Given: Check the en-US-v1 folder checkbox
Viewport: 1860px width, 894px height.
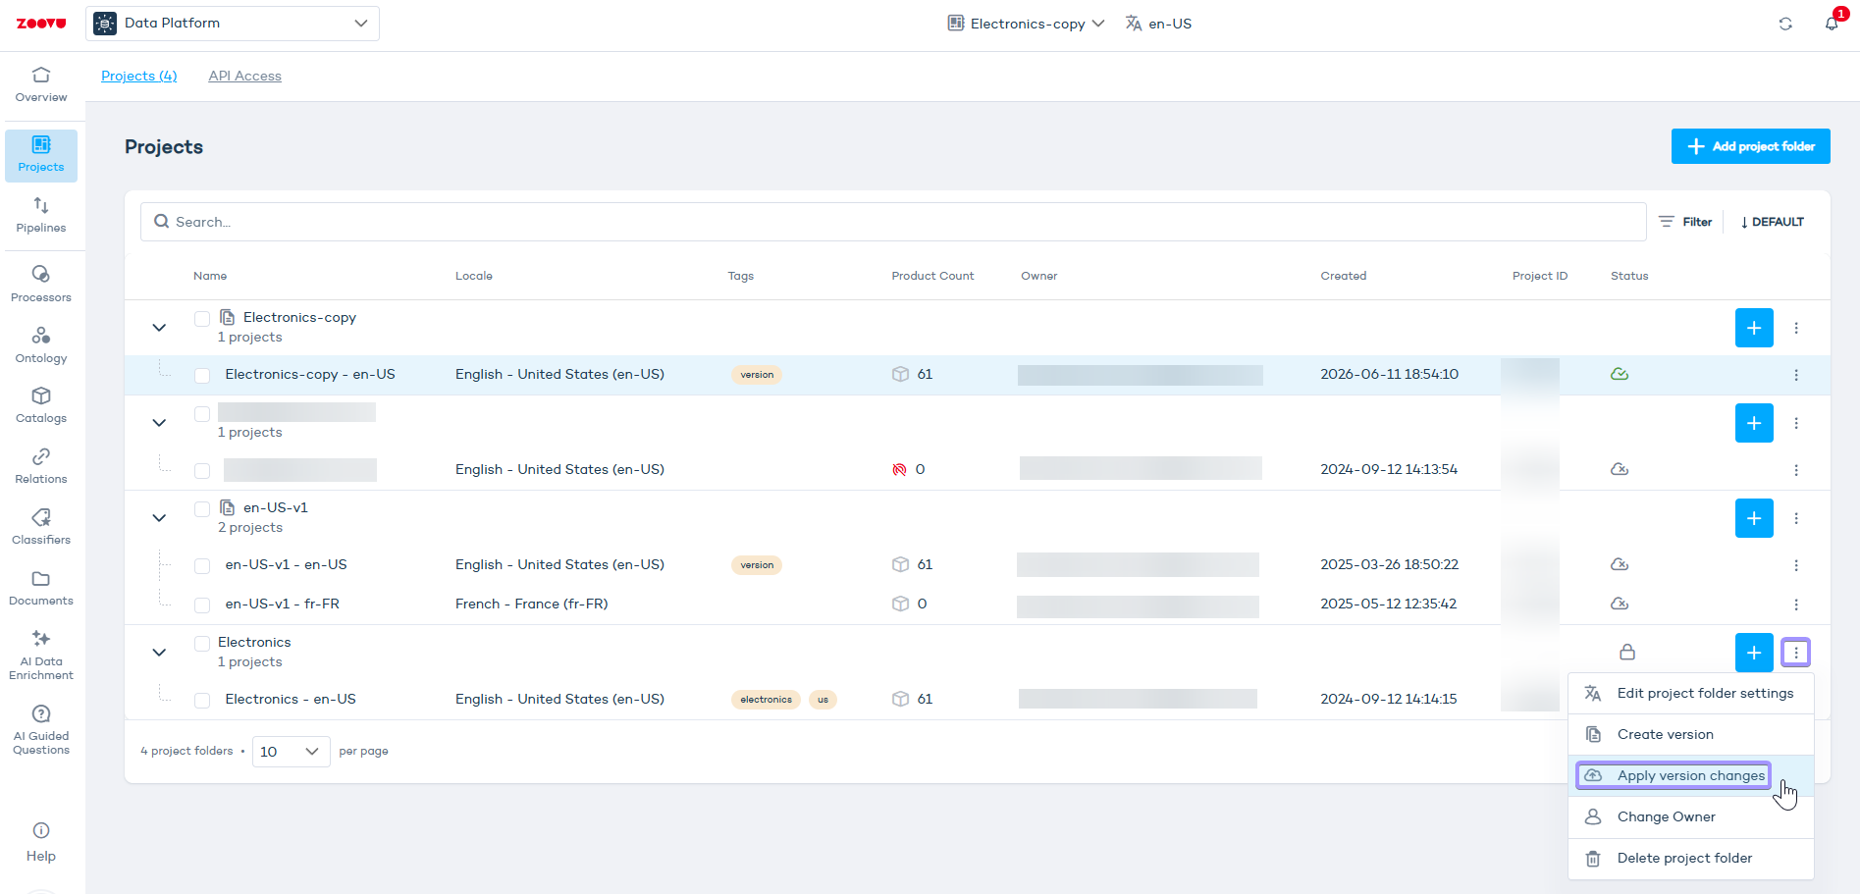Looking at the screenshot, I should pos(202,509).
